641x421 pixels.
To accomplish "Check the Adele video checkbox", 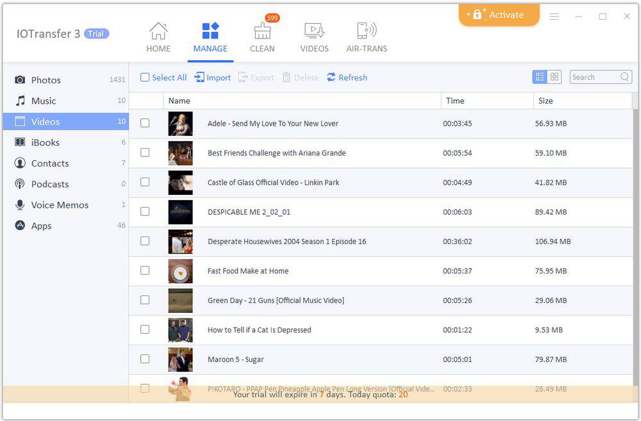I will tap(145, 123).
